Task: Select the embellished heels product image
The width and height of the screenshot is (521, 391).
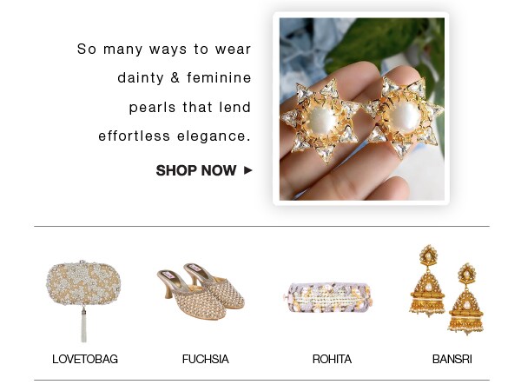Action: click(x=201, y=291)
